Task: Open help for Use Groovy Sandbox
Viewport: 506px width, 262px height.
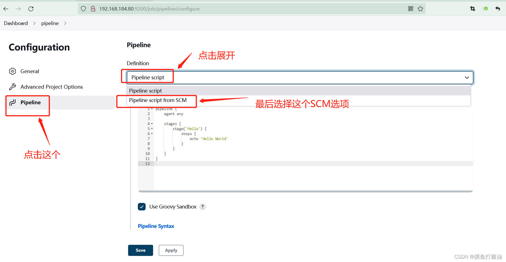Action: (203, 207)
